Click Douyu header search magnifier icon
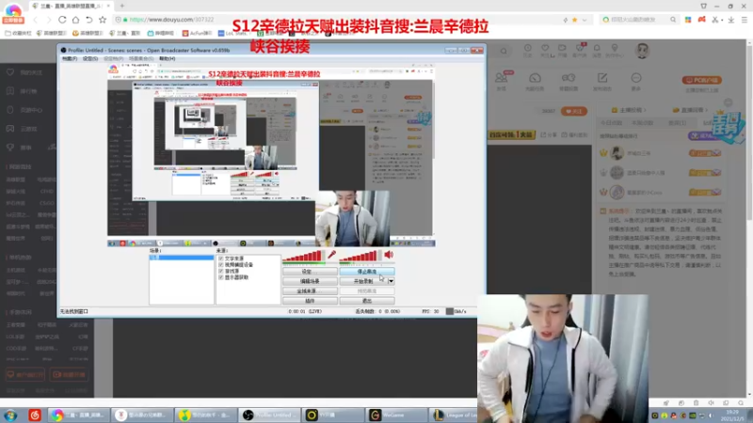Image resolution: width=753 pixels, height=423 pixels. (x=504, y=51)
